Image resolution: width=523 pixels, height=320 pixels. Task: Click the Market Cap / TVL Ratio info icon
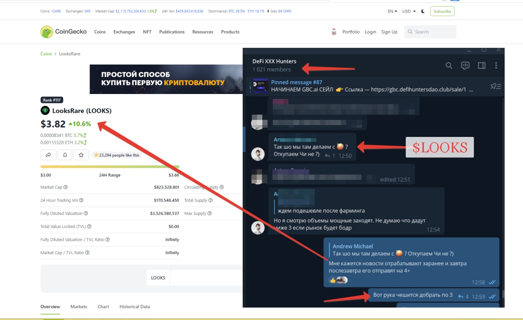(88, 253)
